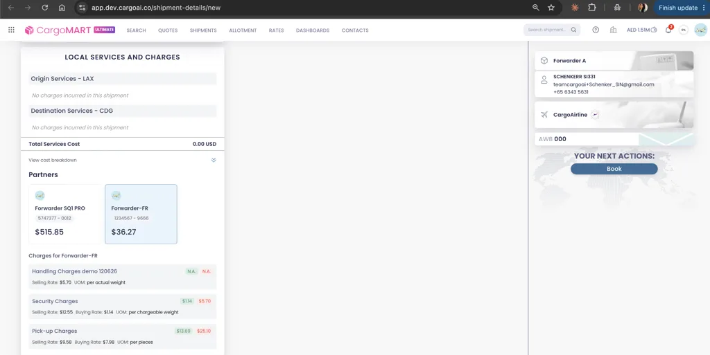Click the Total Services Cost 0.00 USD value
The image size is (710, 355).
pos(205,144)
